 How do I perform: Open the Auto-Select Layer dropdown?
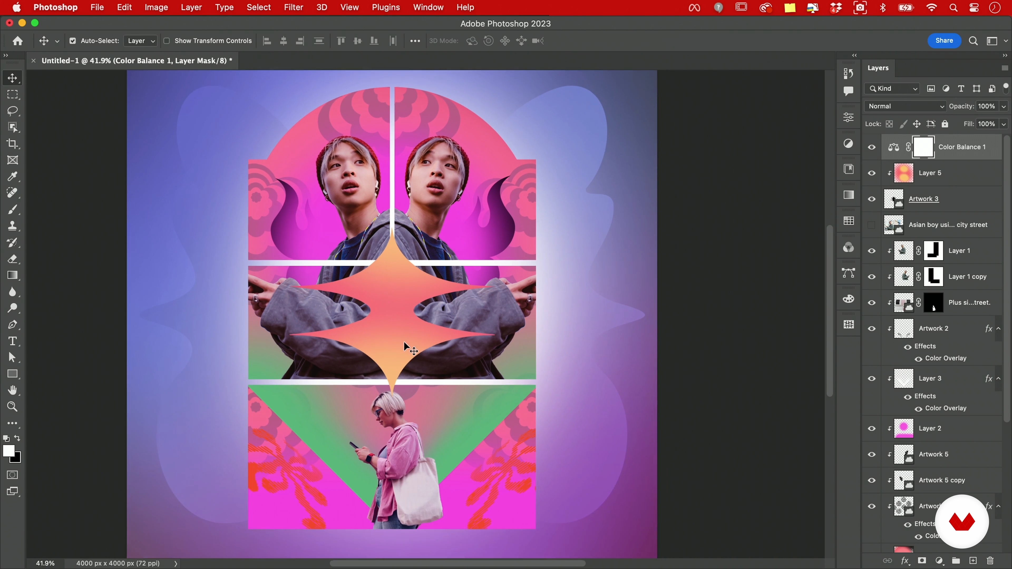[141, 41]
